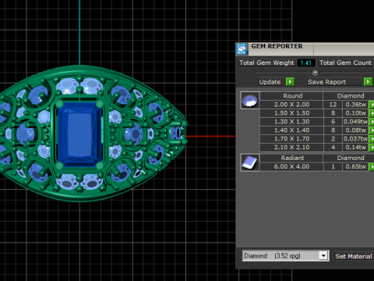Click the Radiant header cell
374x281 pixels.
291,158
